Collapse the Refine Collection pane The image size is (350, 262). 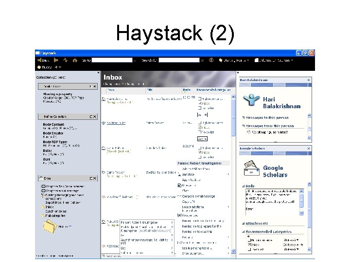[91, 116]
